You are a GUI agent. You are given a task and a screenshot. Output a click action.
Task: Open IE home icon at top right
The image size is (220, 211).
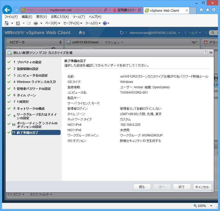pos(201,10)
